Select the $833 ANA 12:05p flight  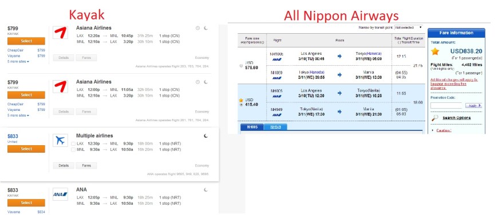[26, 203]
